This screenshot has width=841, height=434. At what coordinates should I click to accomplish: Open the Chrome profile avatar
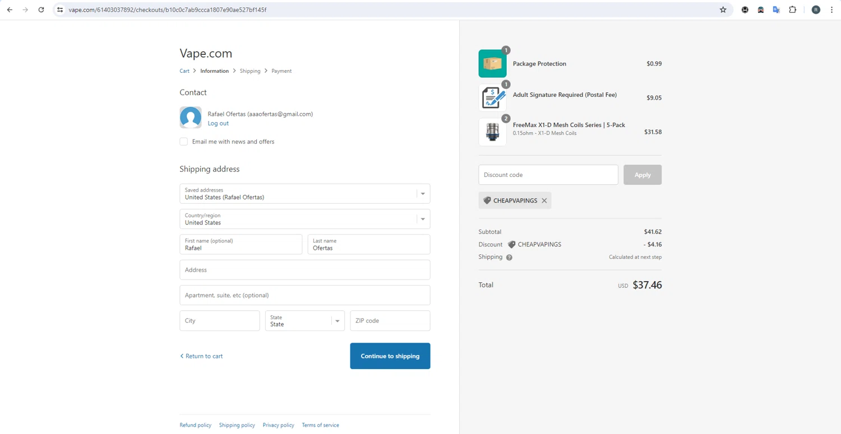816,10
